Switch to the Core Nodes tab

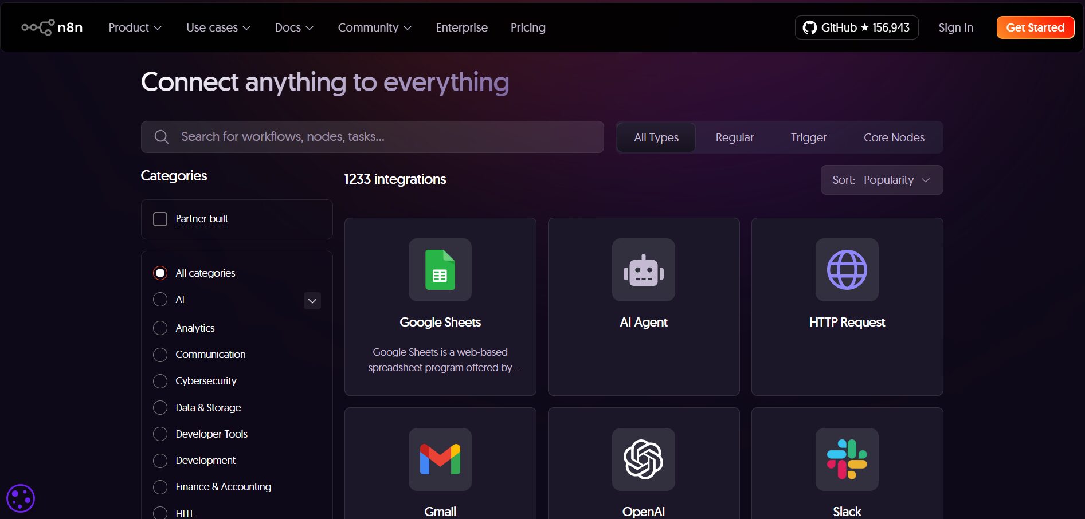[894, 137]
